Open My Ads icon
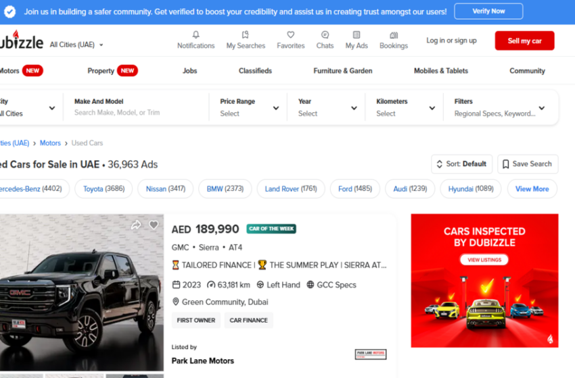 (x=356, y=35)
